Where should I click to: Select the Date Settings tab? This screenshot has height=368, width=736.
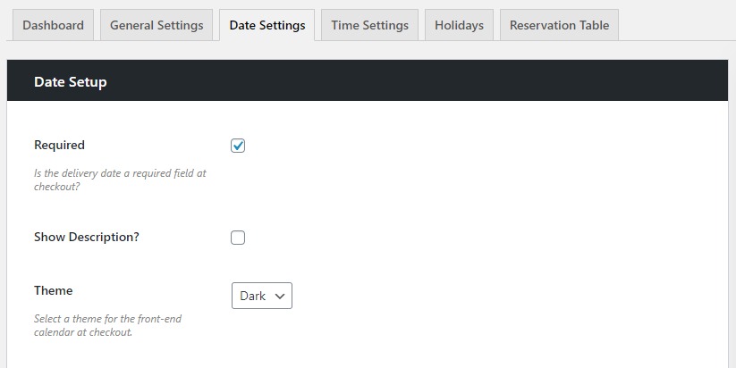pos(266,25)
